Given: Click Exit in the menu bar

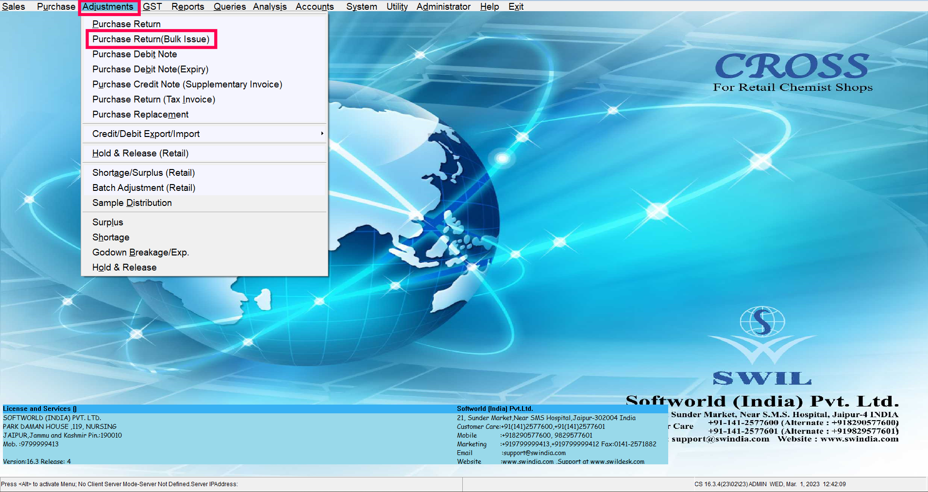Looking at the screenshot, I should (x=516, y=6).
